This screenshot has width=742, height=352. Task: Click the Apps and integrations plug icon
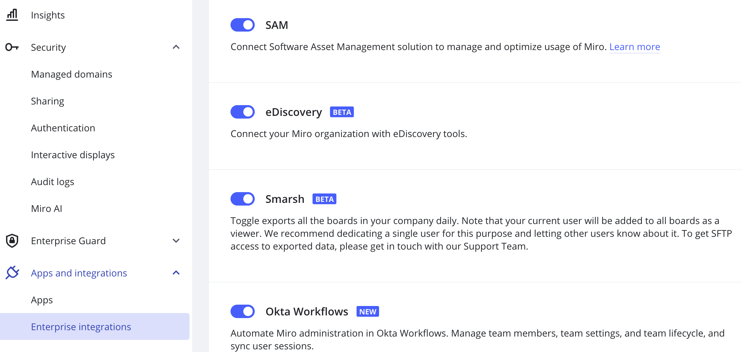(12, 273)
